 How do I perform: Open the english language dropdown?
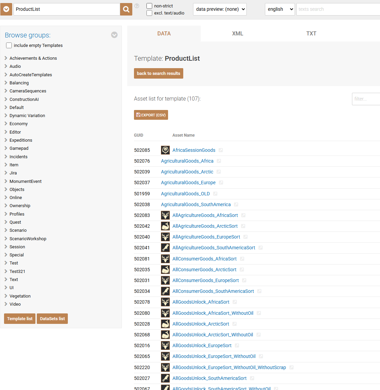tap(280, 9)
